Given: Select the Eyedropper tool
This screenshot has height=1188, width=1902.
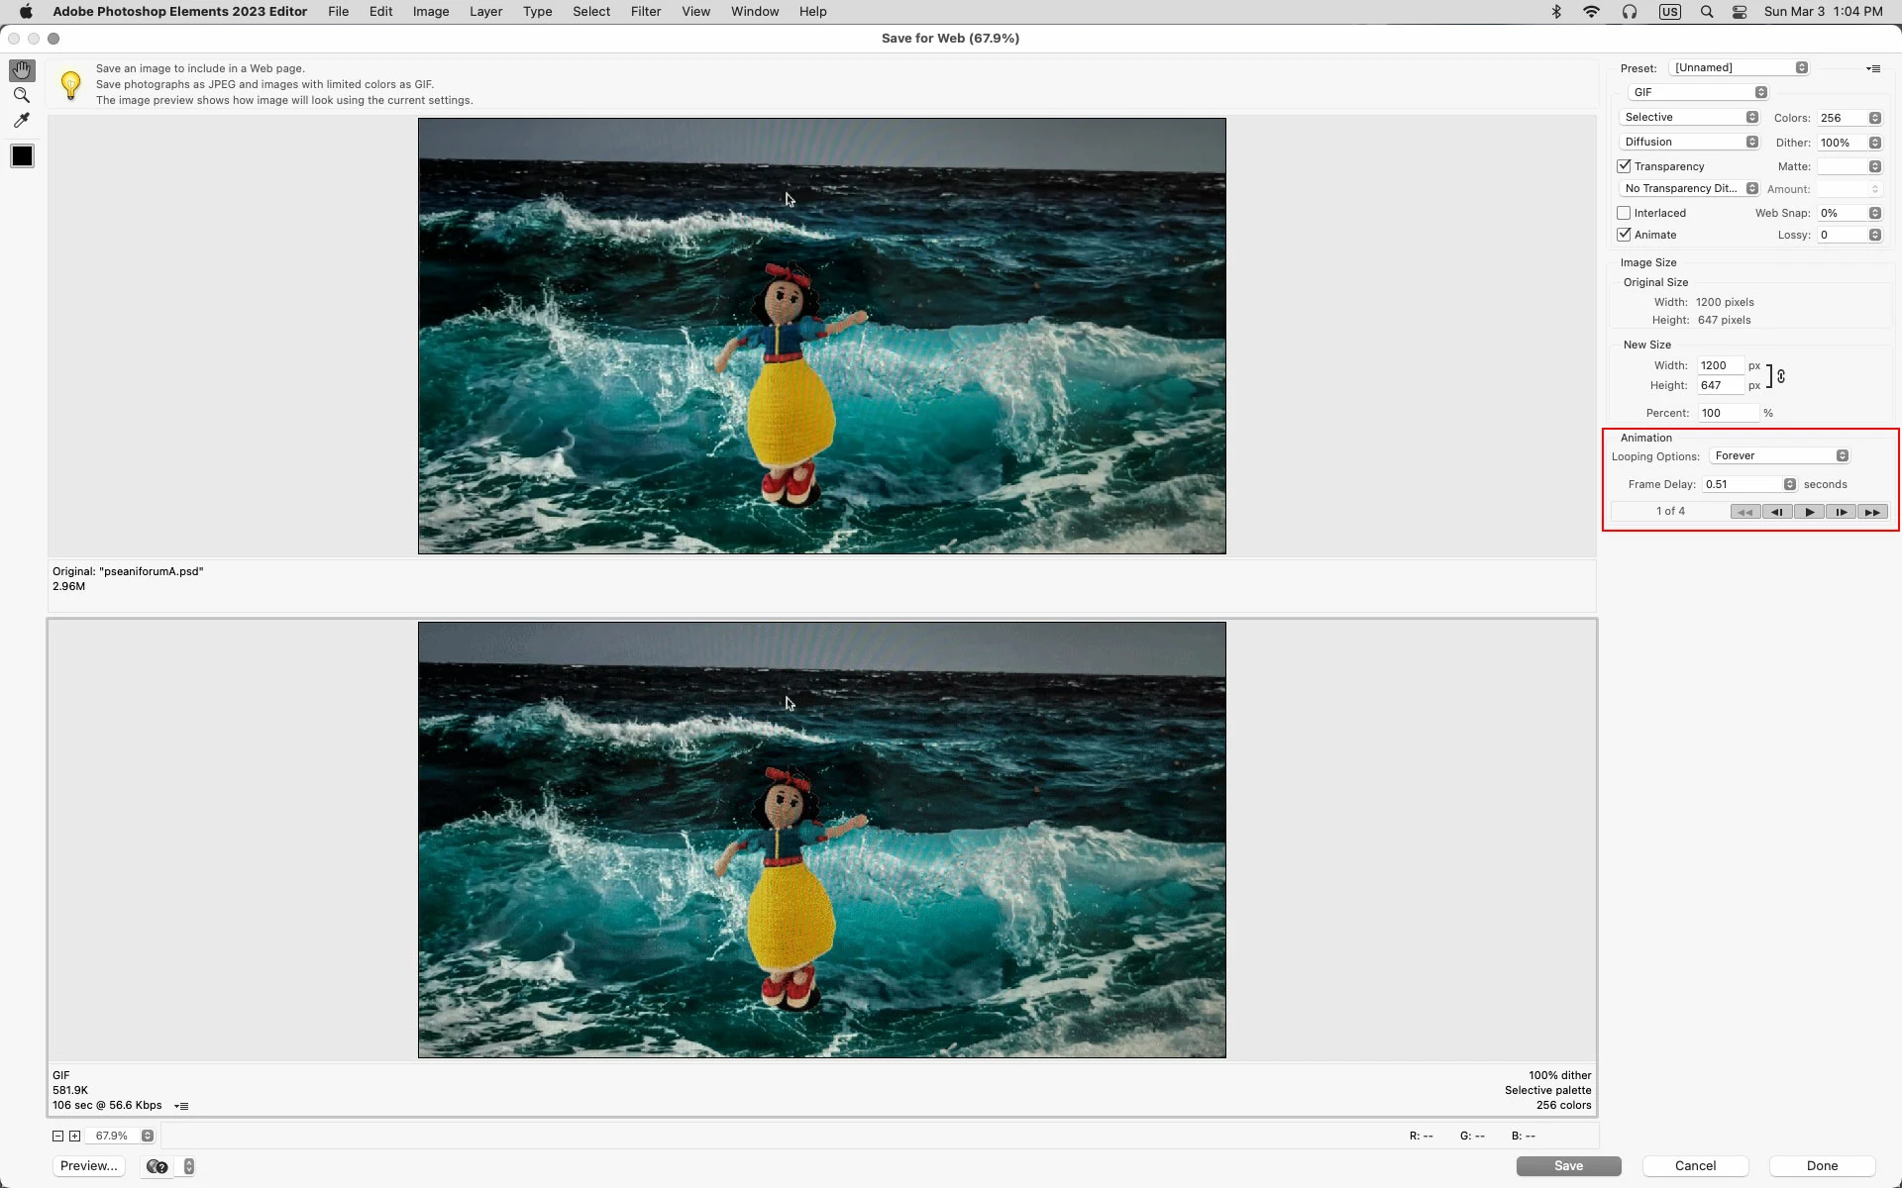Looking at the screenshot, I should tap(22, 120).
